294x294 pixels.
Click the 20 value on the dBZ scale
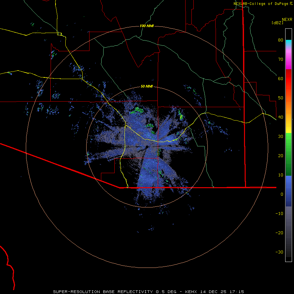[281, 155]
